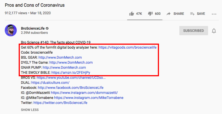222x114 pixels.
Task: Click the 912,177 views date text
Action: (28, 13)
